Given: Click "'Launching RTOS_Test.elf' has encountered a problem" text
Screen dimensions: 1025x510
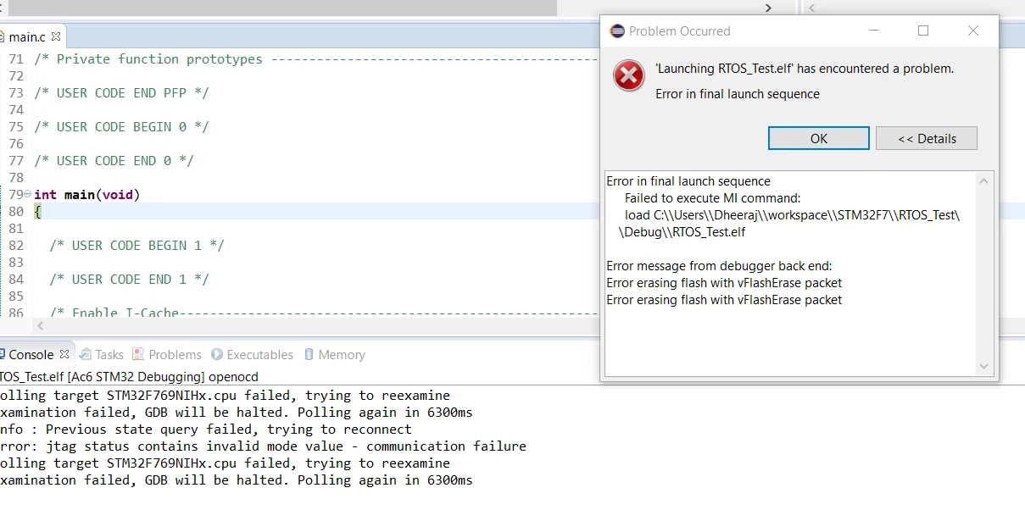Looking at the screenshot, I should pyautogui.click(x=805, y=69).
